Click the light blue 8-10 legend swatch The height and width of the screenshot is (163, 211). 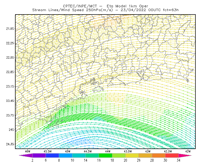[x=65, y=155]
